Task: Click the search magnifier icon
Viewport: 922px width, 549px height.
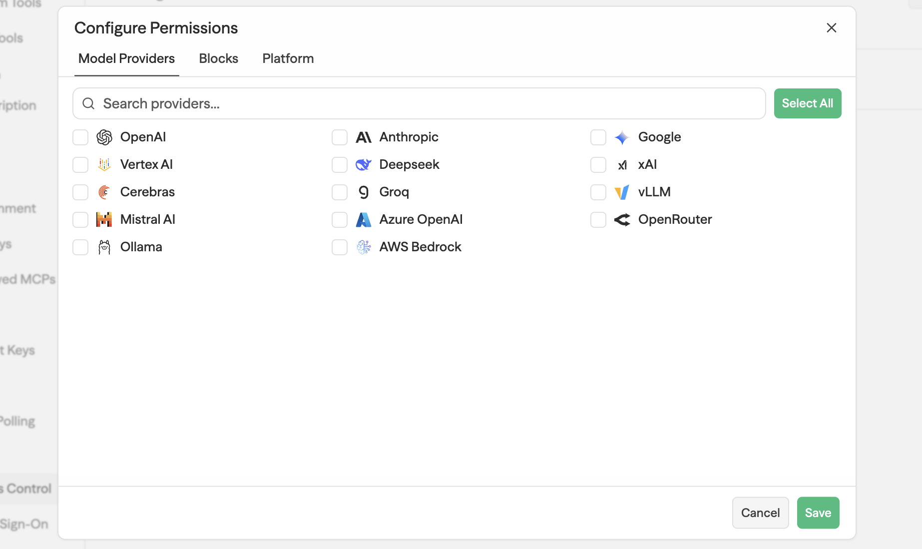Action: pos(88,103)
